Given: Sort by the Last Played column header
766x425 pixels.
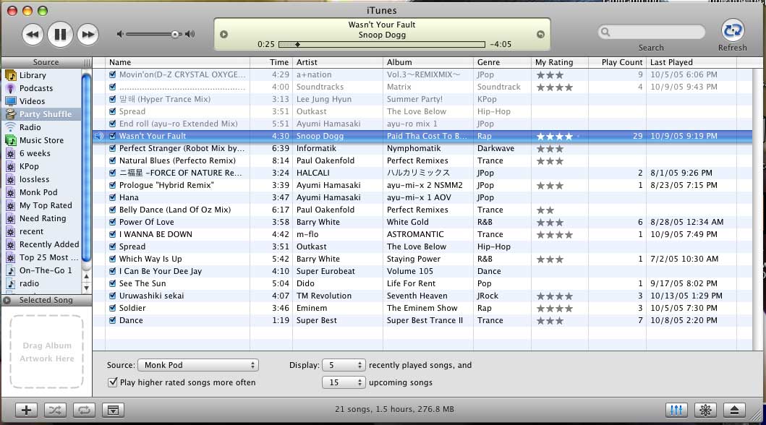Looking at the screenshot, I should coord(691,62).
